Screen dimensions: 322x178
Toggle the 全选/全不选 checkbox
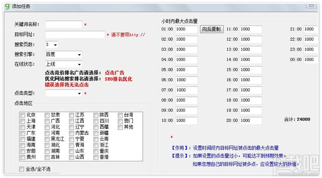pyautogui.click(x=21, y=169)
